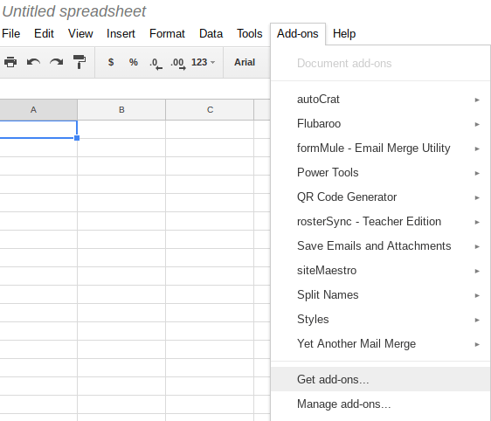Expand the autoCrat submenu
This screenshot has height=421, width=491.
pyautogui.click(x=380, y=100)
